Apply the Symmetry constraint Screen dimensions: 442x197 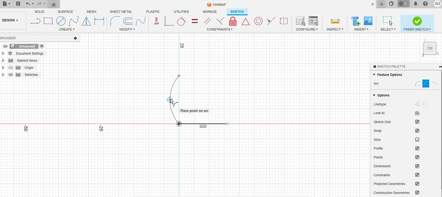tap(284, 21)
